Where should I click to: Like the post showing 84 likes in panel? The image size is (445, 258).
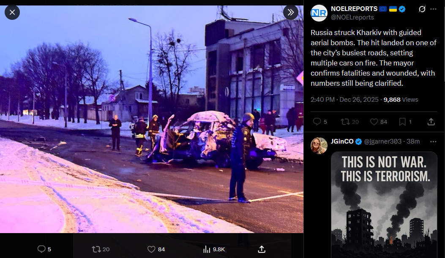click(x=379, y=122)
